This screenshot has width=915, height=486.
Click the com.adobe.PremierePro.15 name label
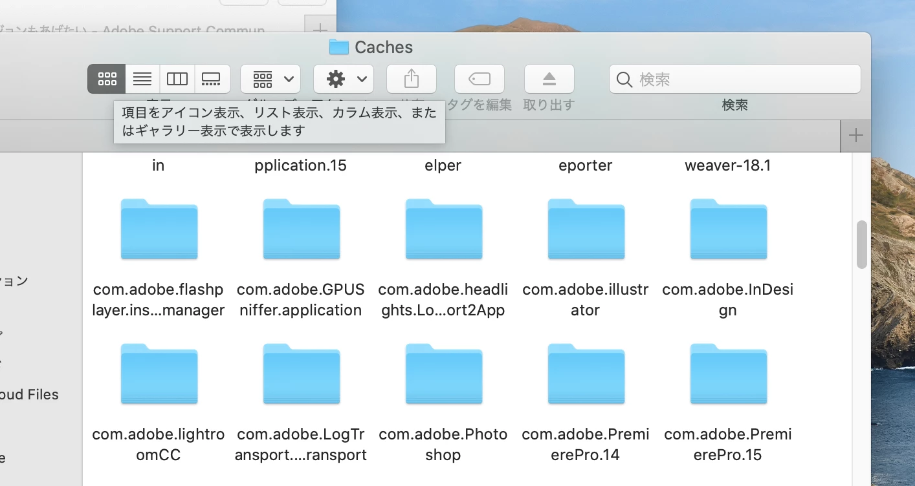[728, 445]
